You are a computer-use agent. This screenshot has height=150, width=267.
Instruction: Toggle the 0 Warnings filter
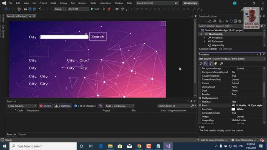pyautogui.click(x=63, y=106)
